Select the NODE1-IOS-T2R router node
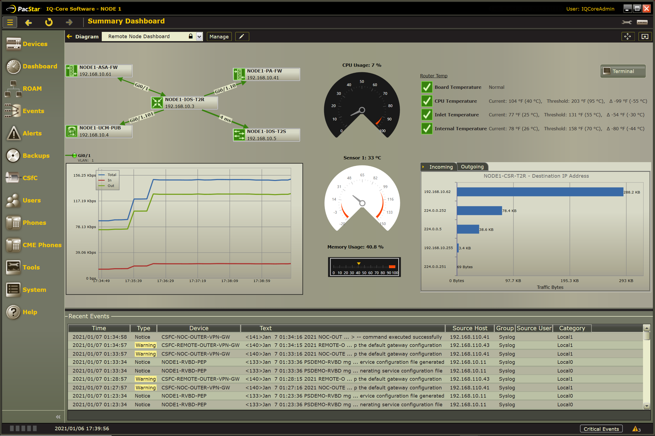This screenshot has height=436, width=655. click(x=184, y=103)
